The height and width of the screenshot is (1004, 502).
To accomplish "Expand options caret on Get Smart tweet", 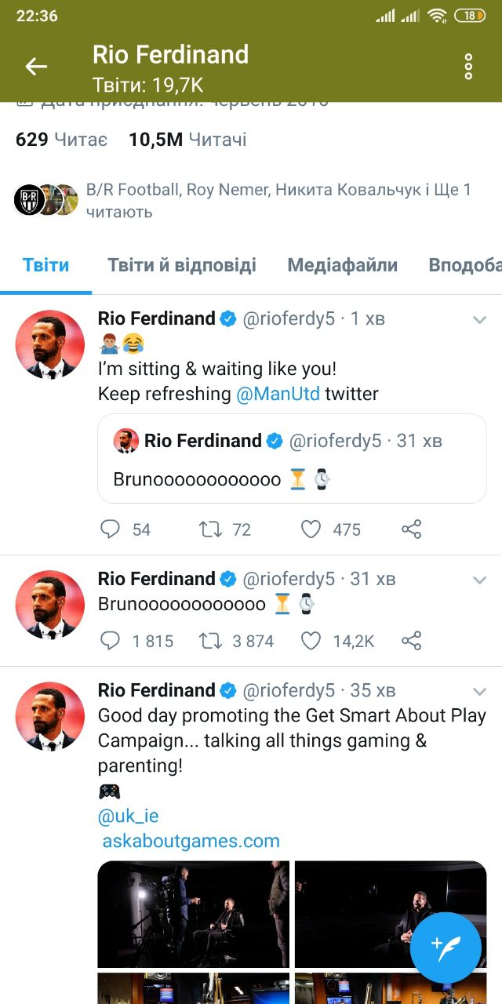I will [479, 691].
